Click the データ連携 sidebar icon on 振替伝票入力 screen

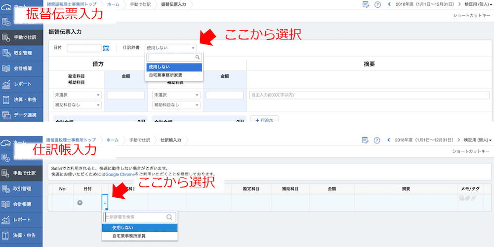pyautogui.click(x=6, y=115)
